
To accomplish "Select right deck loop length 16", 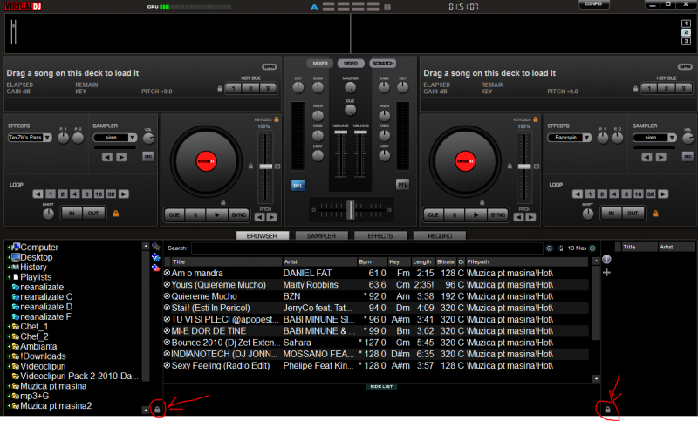I will click(639, 194).
